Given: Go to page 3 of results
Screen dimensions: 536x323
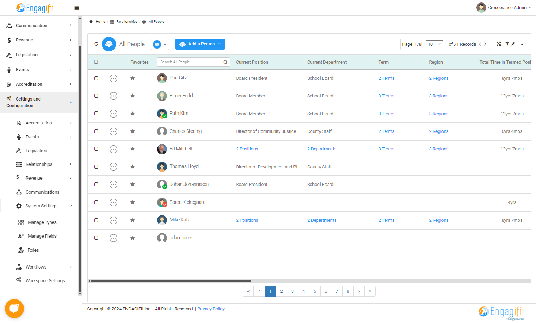Looking at the screenshot, I should 292,291.
